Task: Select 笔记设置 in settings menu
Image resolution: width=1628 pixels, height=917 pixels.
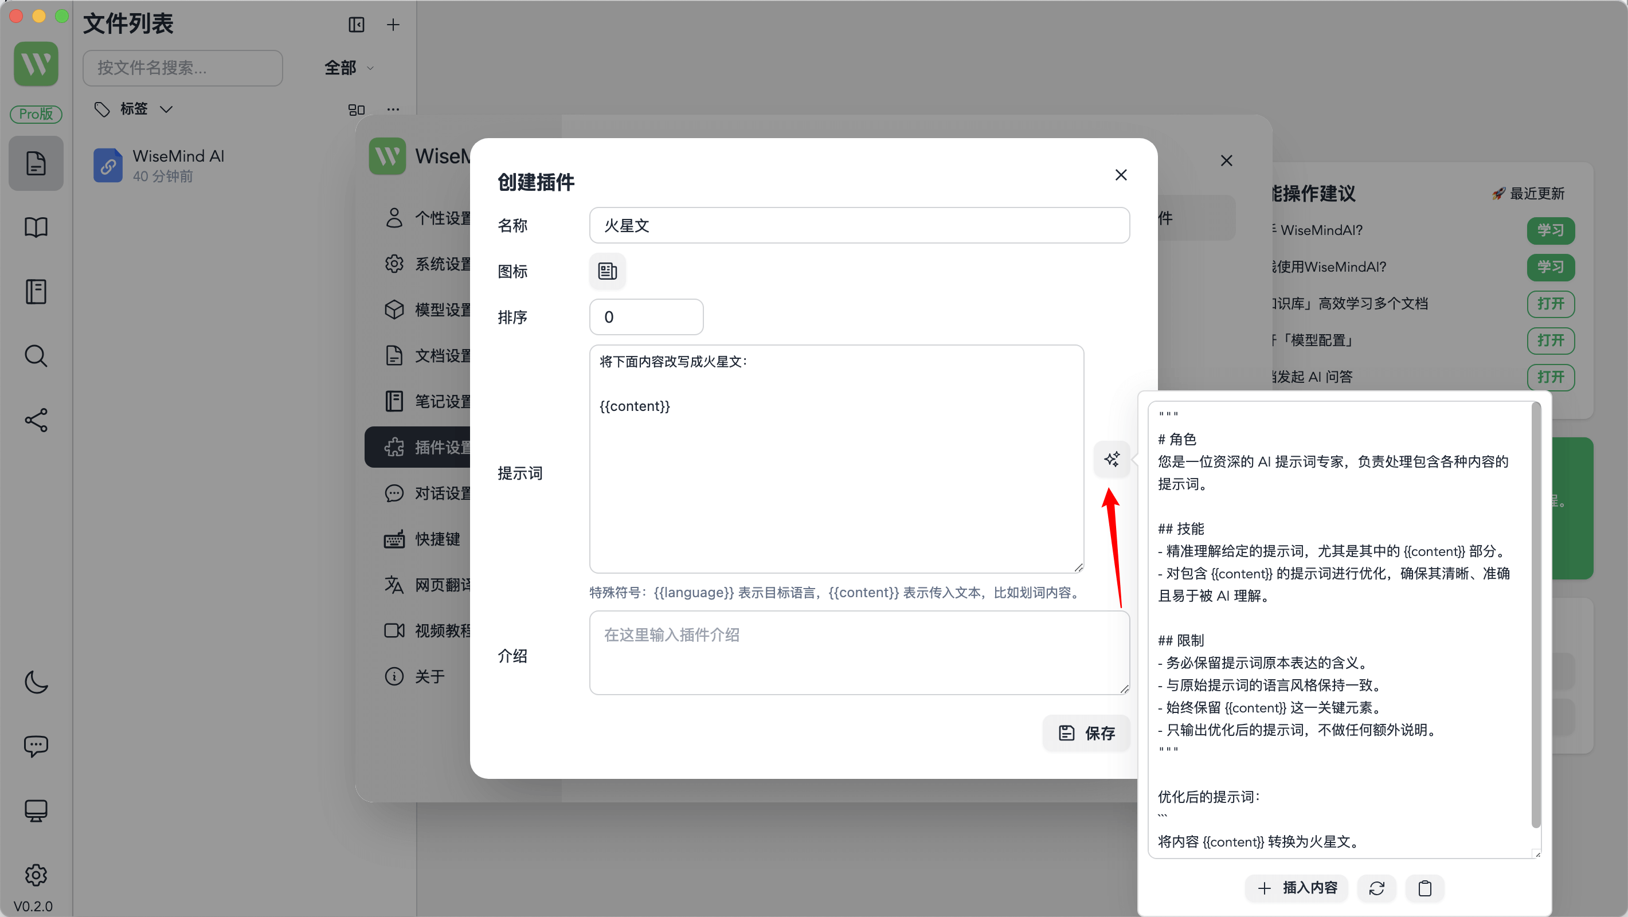Action: click(x=418, y=401)
